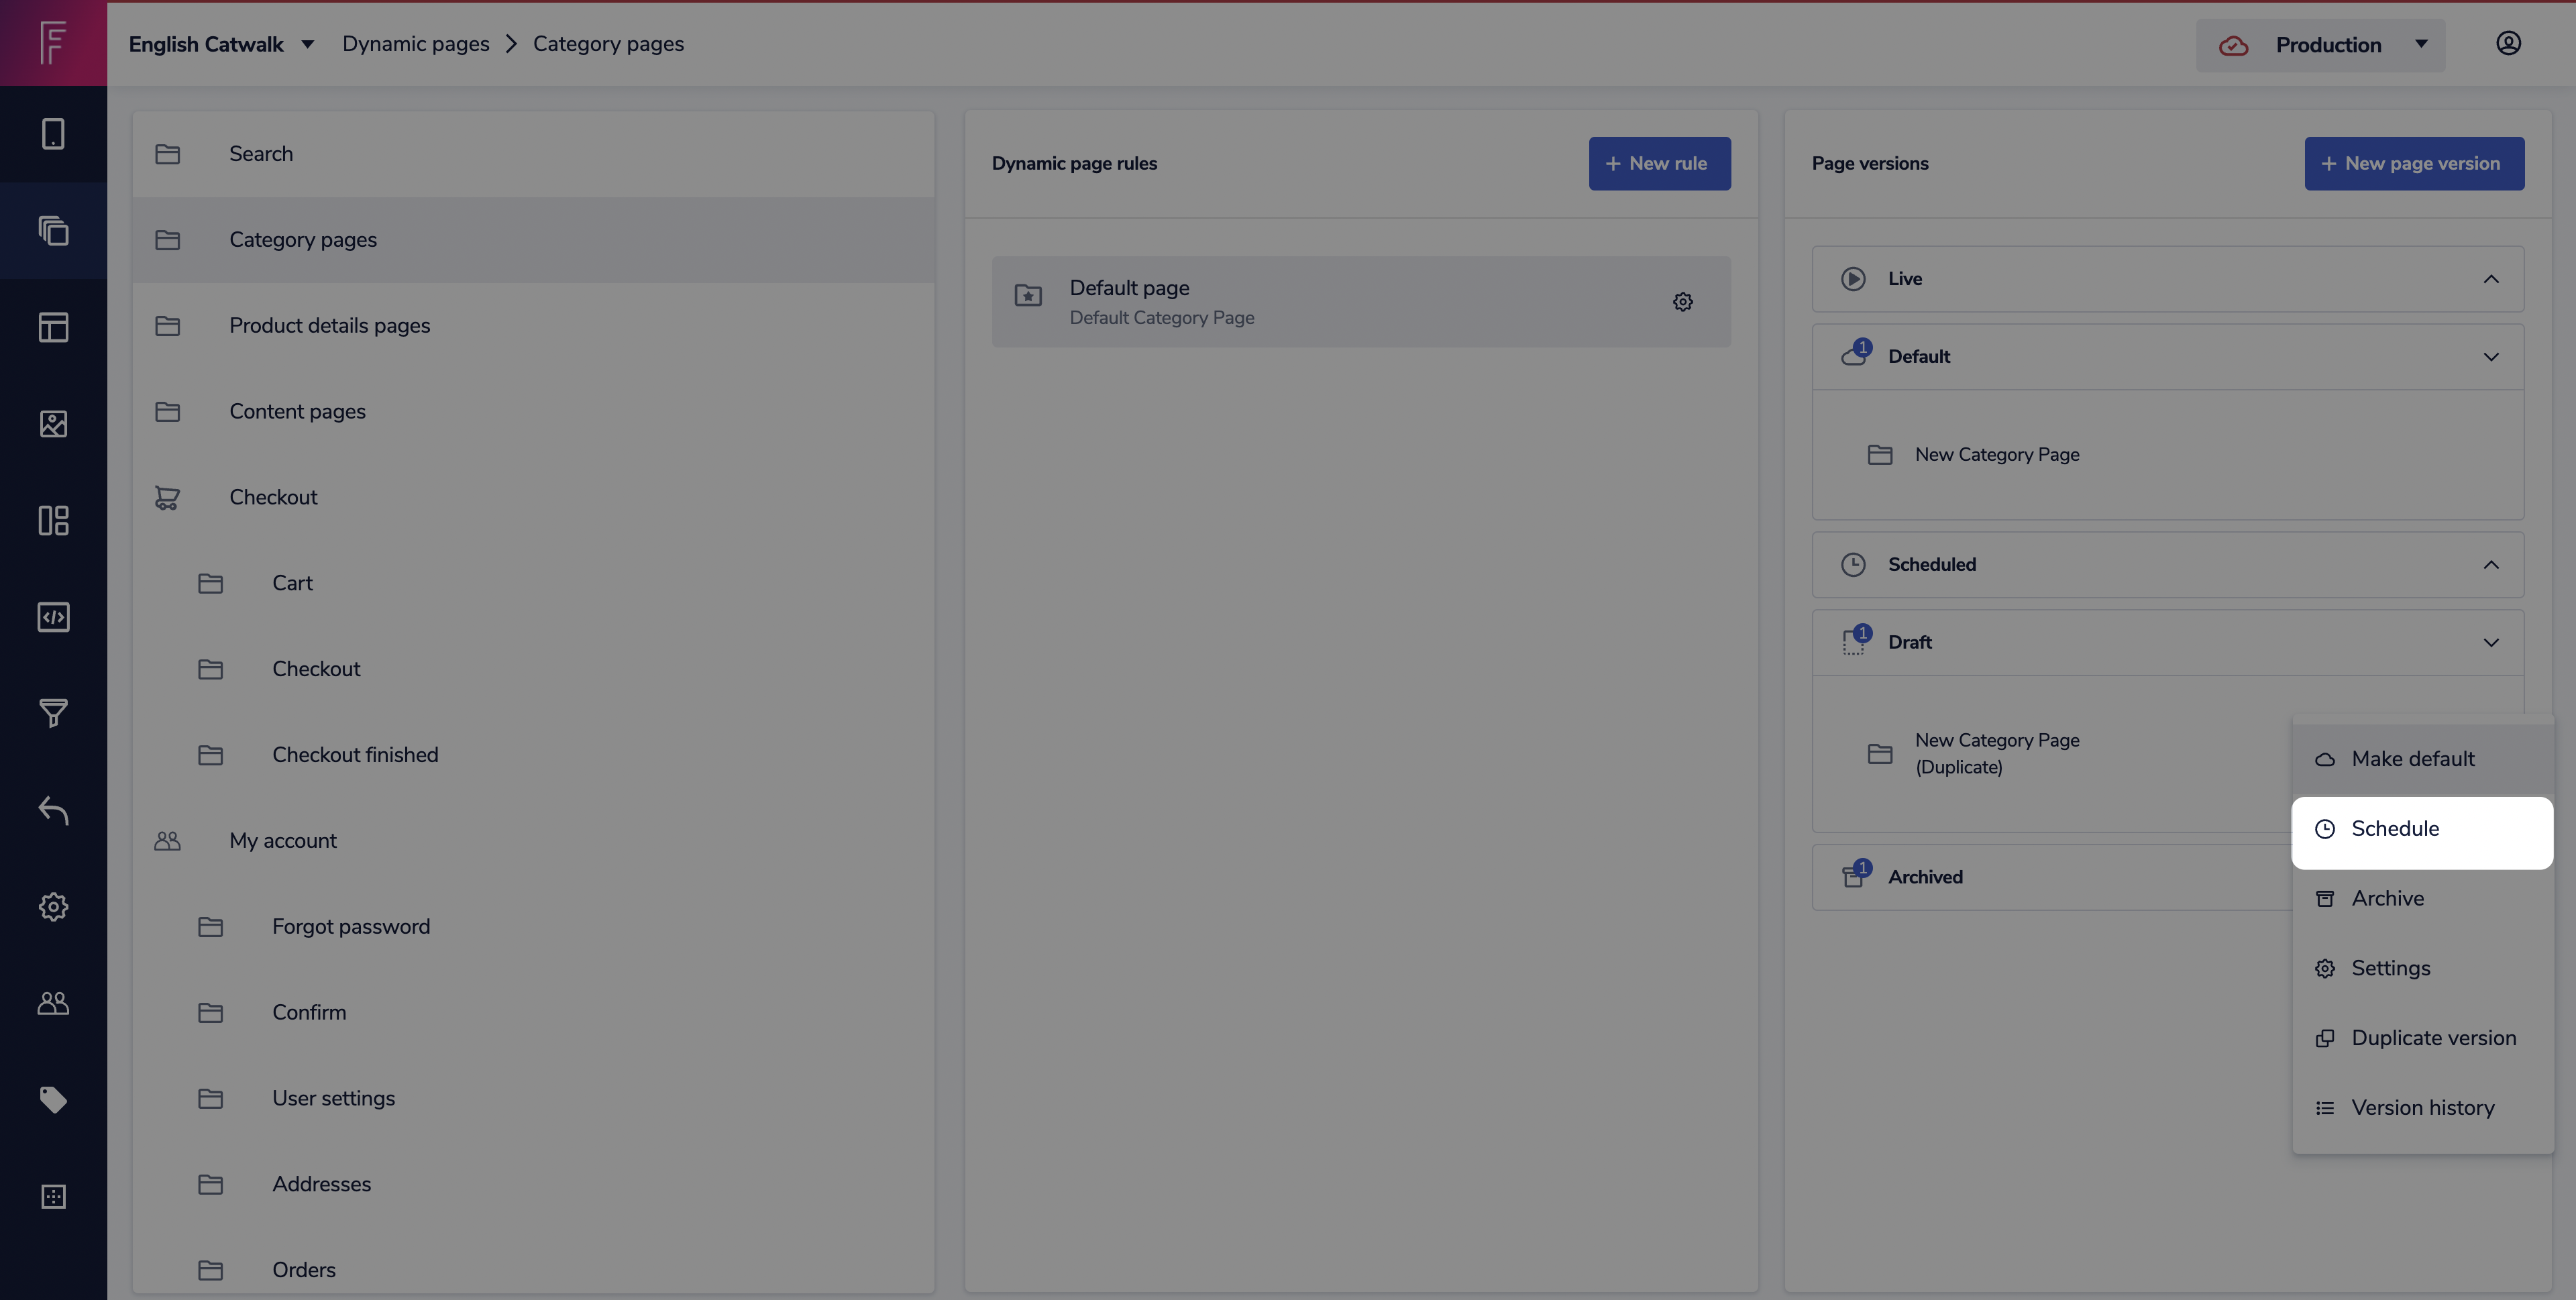Click the code brackets sidebar icon
Viewport: 2576px width, 1300px height.
pos(53,617)
